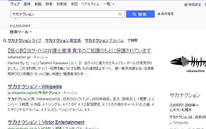
Task: Switch to the 動画 tab
Action: click(38, 4)
